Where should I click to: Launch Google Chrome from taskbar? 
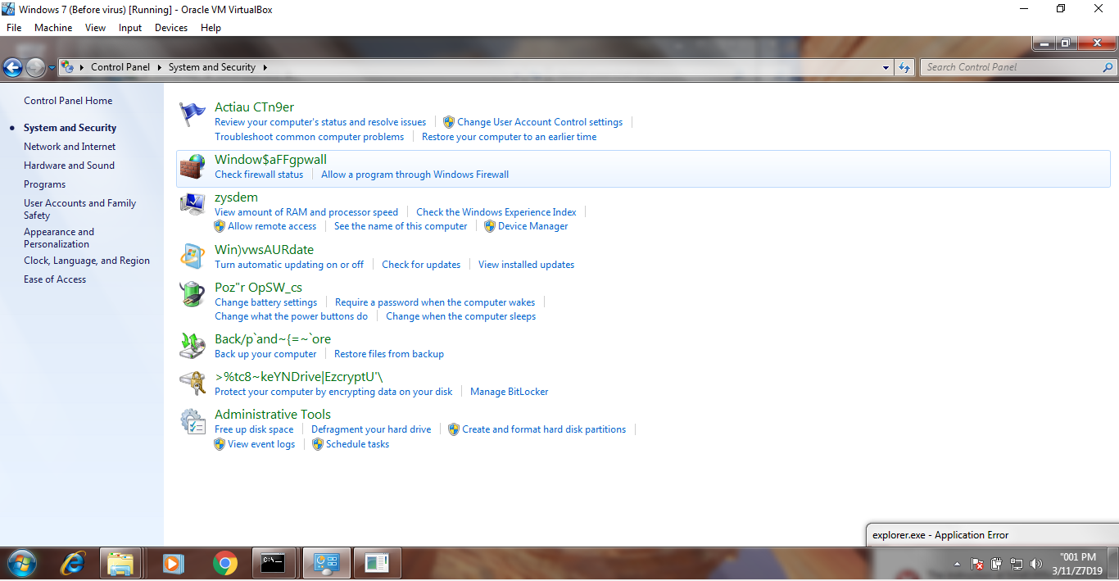224,564
